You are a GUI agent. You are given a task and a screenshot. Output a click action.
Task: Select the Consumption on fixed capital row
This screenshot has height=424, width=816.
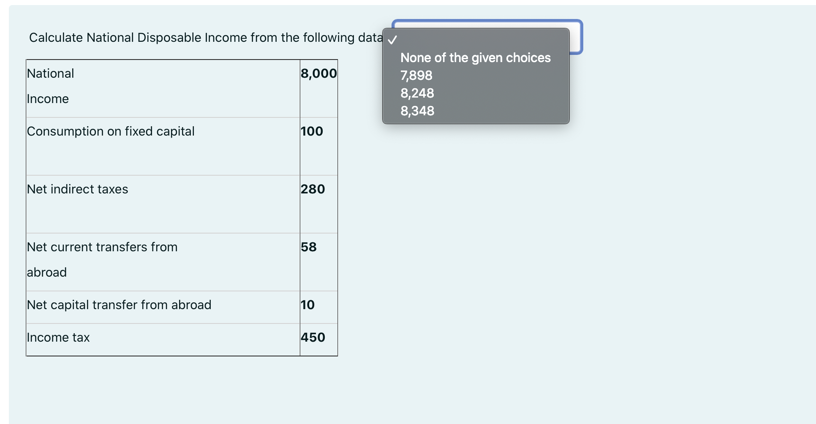coord(111,131)
